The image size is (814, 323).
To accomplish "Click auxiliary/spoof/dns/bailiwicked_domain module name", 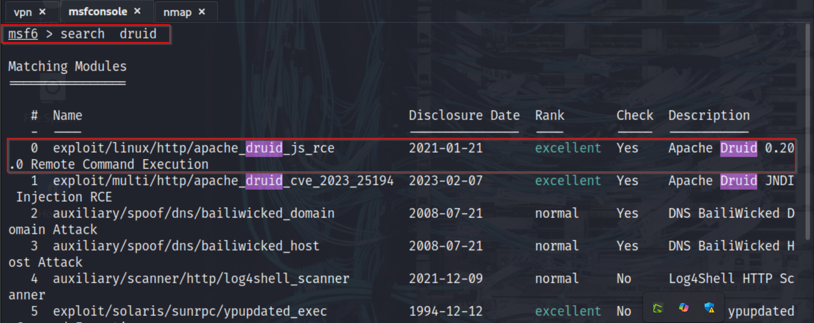I will (x=194, y=213).
